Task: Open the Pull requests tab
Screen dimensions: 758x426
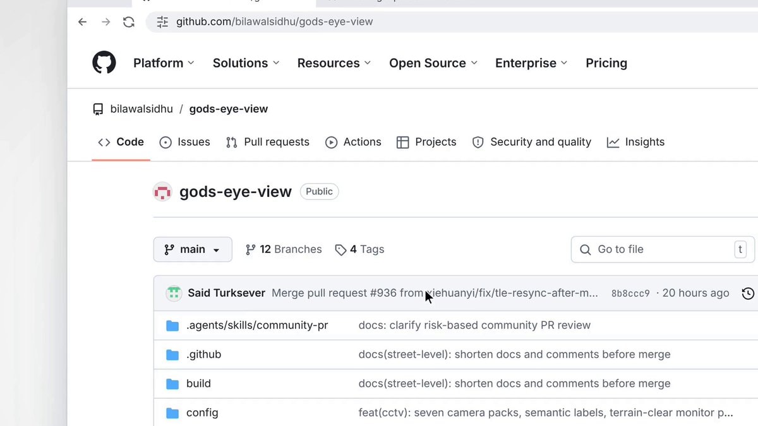Action: coord(268,142)
